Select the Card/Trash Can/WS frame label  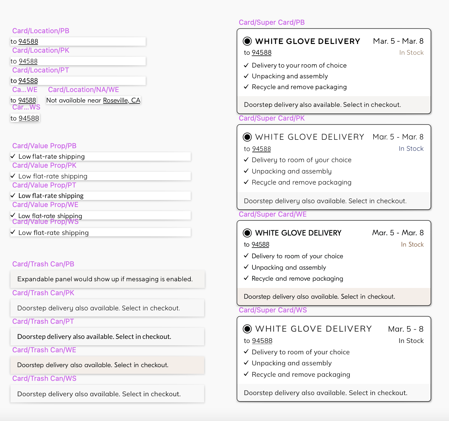pyautogui.click(x=44, y=378)
